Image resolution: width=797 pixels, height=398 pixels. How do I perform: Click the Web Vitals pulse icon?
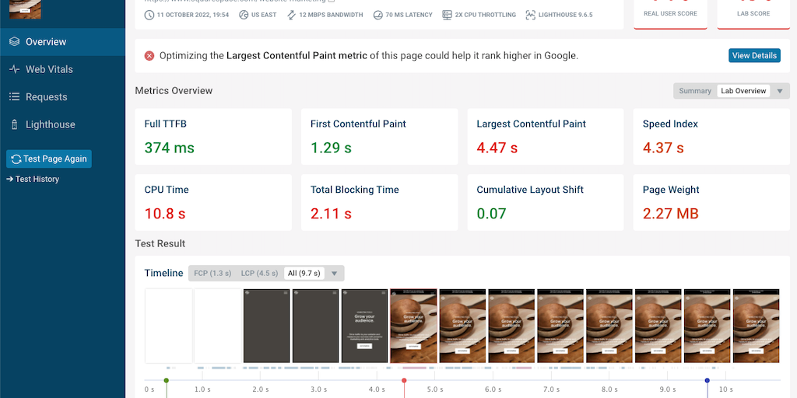[x=14, y=69]
